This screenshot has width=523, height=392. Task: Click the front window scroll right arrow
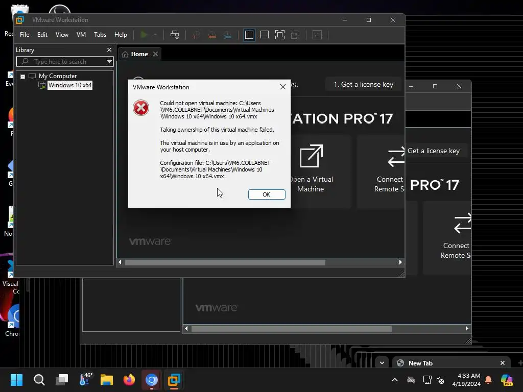click(400, 262)
